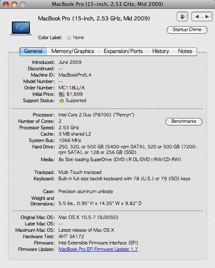Click the 'Mac OS X 10.5.7 (9J3050)' value

click(x=88, y=217)
